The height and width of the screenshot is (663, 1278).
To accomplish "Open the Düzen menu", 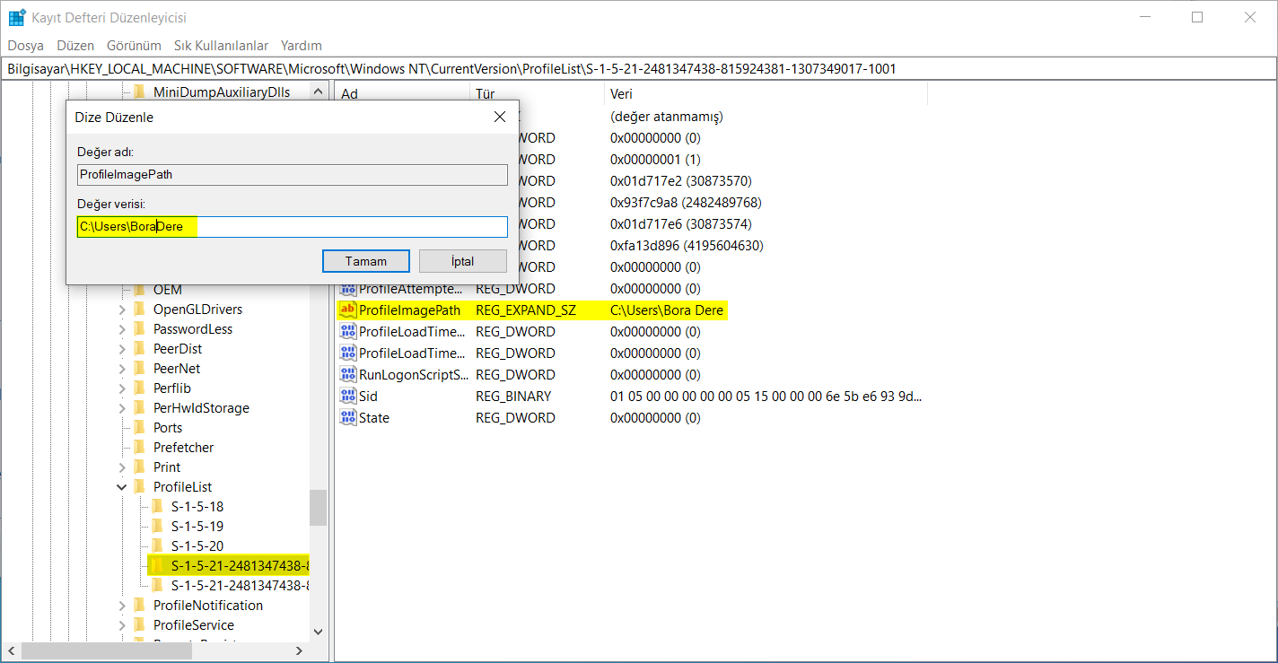I will [x=75, y=45].
